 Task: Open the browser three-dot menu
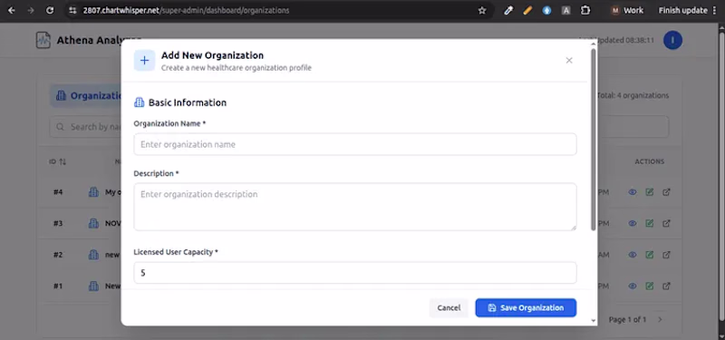[715, 10]
